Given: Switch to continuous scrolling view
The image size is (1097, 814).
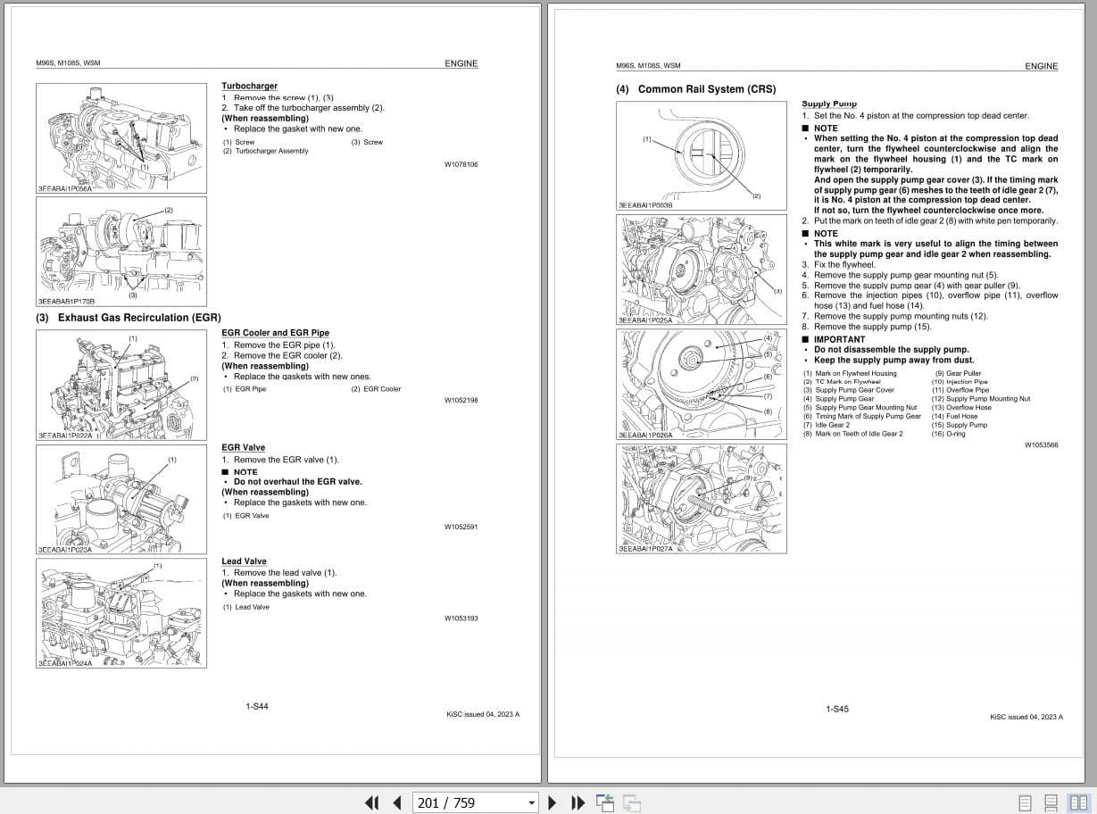Looking at the screenshot, I should [x=1049, y=802].
